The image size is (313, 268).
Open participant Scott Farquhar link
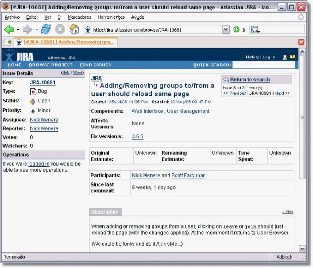click(x=188, y=176)
